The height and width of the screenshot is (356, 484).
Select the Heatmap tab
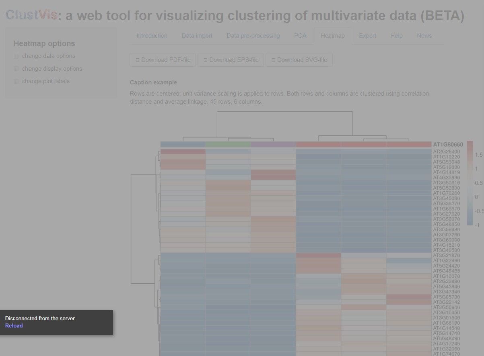pyautogui.click(x=332, y=36)
